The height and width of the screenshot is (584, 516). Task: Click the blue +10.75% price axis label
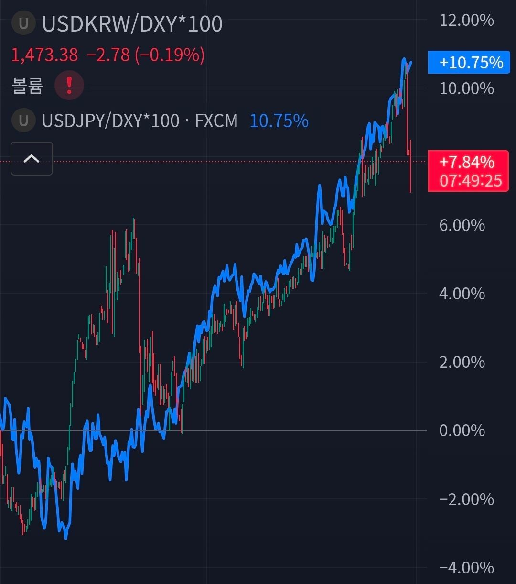470,63
